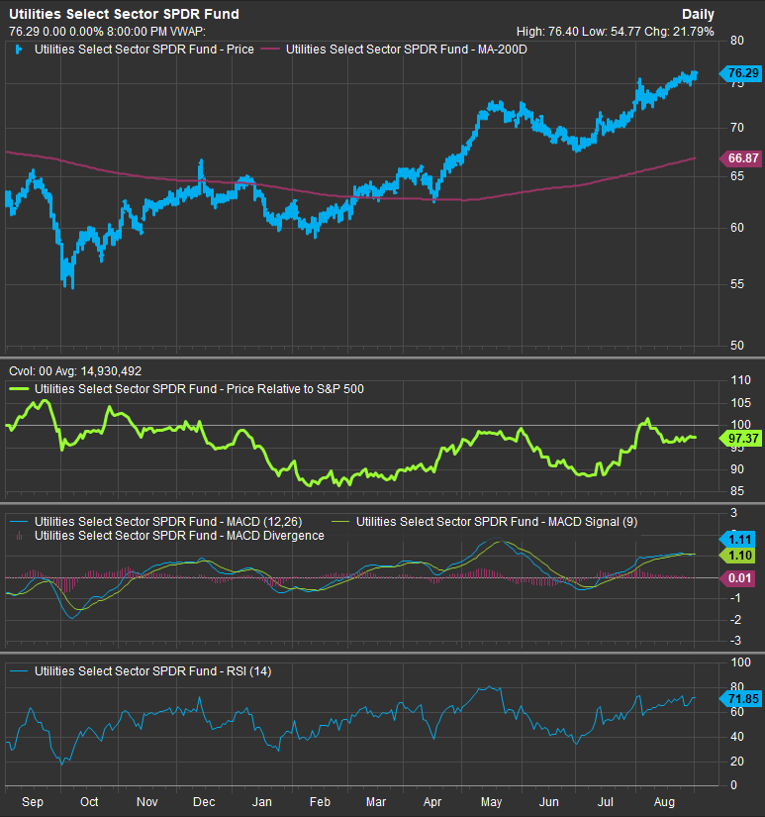This screenshot has width=765, height=817.
Task: Click the Feb month axis label
Action: [320, 802]
